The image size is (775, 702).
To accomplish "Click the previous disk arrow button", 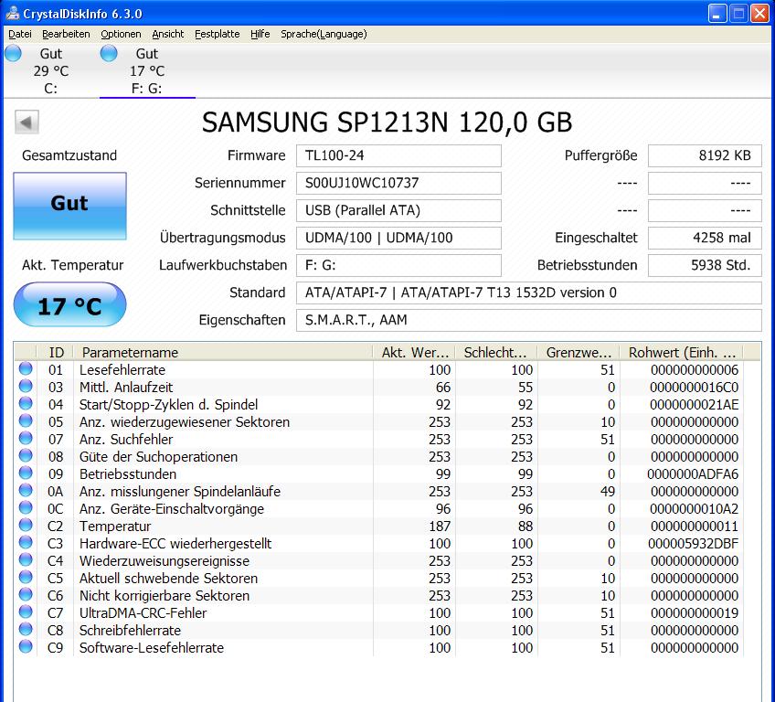I will point(27,122).
